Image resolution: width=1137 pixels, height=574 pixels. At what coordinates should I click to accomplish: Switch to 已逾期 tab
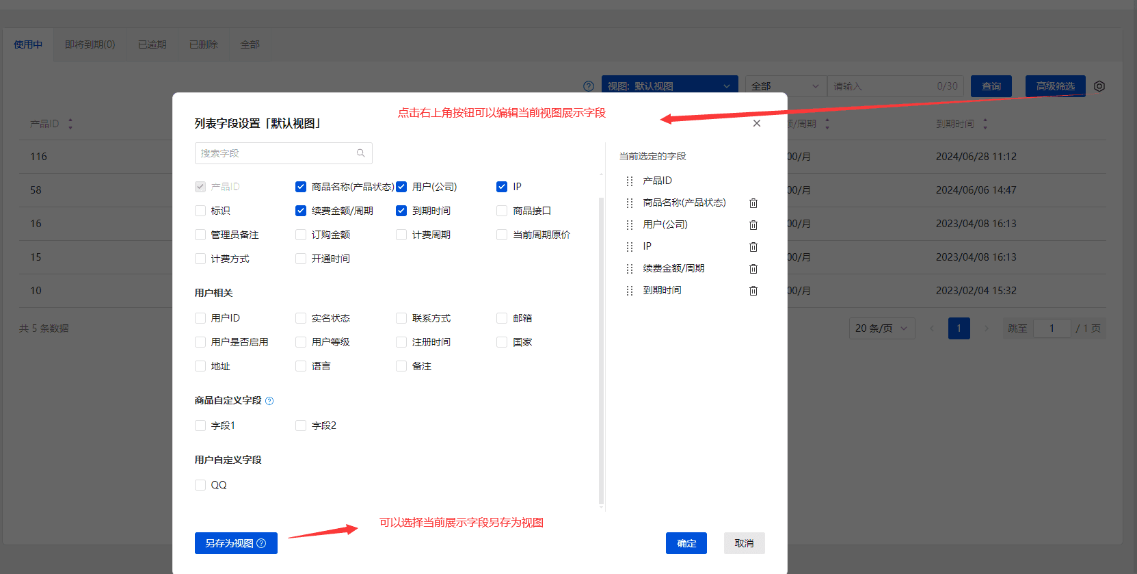point(152,44)
